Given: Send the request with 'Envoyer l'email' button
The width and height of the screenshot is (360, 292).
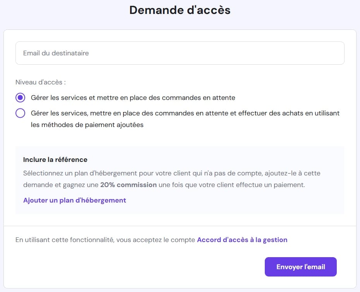Looking at the screenshot, I should [x=300, y=267].
